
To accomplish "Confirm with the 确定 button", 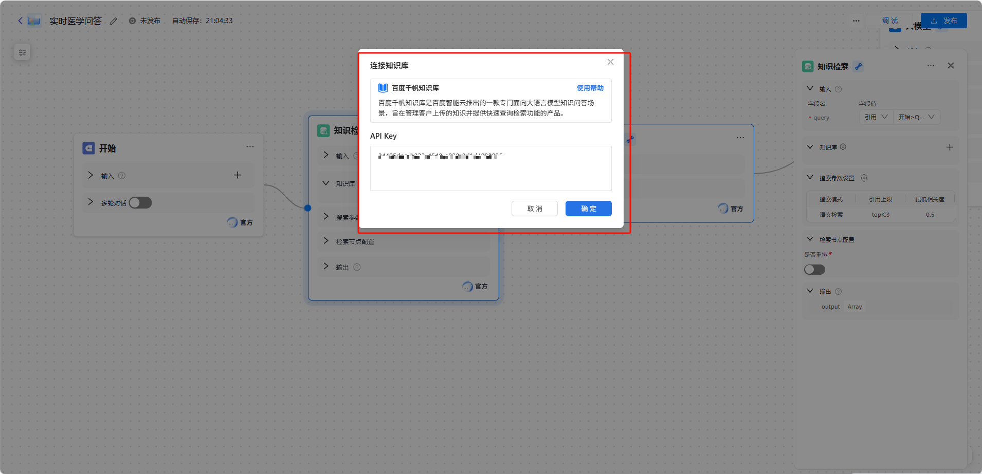I will click(x=589, y=208).
